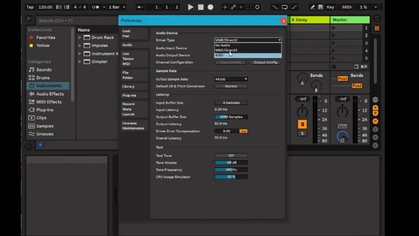Expand Impulse in browser
Viewport: 419px width, 236px height.
click(80, 46)
